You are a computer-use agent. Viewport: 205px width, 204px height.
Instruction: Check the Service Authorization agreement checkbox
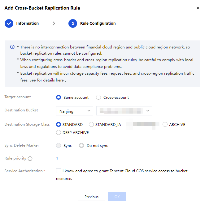pos(59,171)
